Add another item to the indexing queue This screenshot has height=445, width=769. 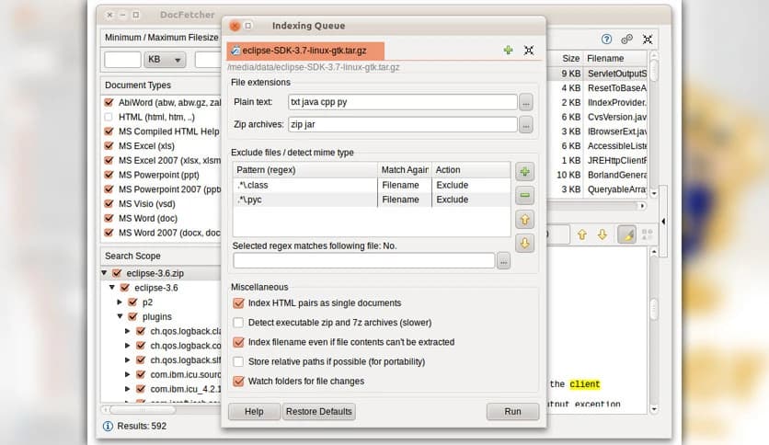pyautogui.click(x=508, y=50)
